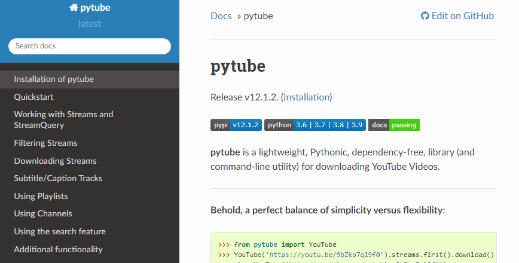Image resolution: width=519 pixels, height=263 pixels.
Task: Click the Search docs field
Action: [x=90, y=46]
